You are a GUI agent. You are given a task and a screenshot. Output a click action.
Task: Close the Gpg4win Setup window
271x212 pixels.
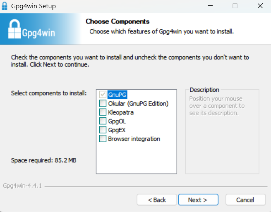click(260, 6)
